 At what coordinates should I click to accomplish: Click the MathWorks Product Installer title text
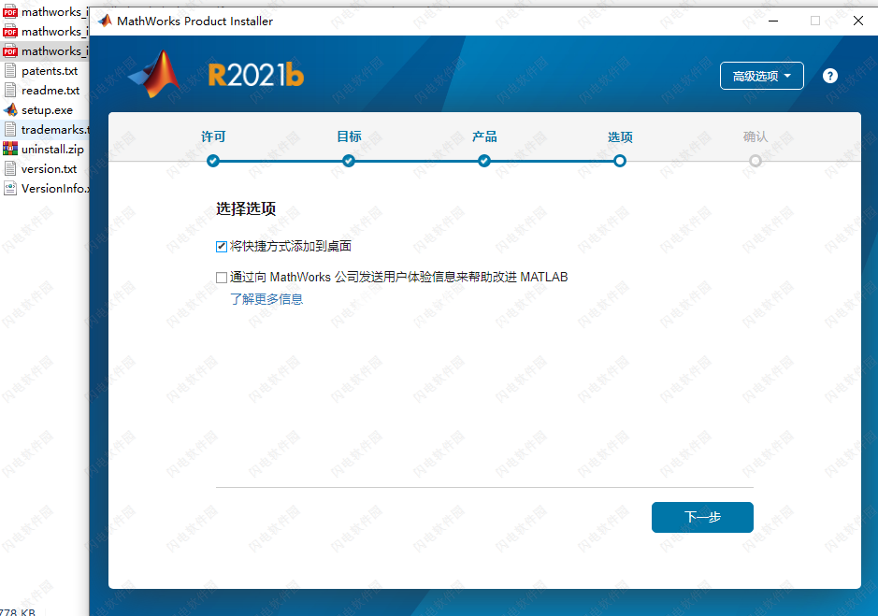pos(194,21)
